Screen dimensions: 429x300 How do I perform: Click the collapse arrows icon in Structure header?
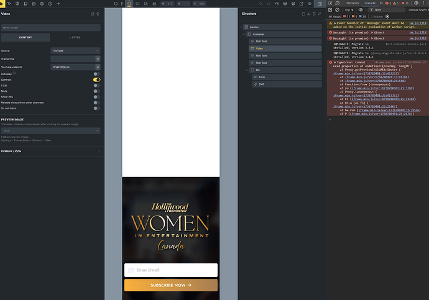(x=320, y=14)
